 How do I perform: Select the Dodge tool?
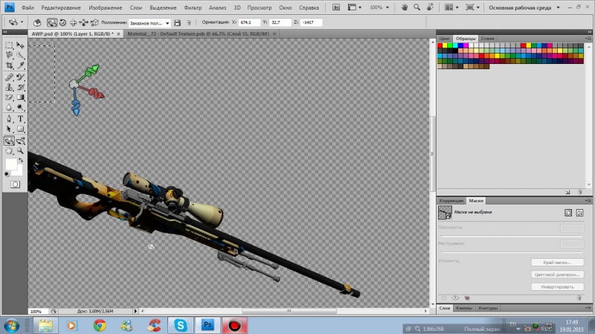(x=20, y=108)
